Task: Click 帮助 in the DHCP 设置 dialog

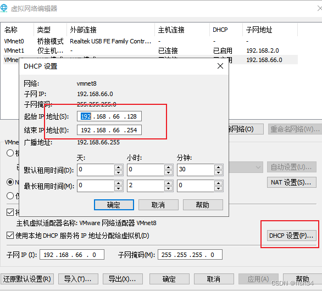Action: point(203,205)
